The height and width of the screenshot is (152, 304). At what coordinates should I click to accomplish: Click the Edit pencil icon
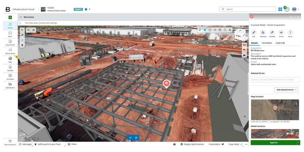point(254,33)
